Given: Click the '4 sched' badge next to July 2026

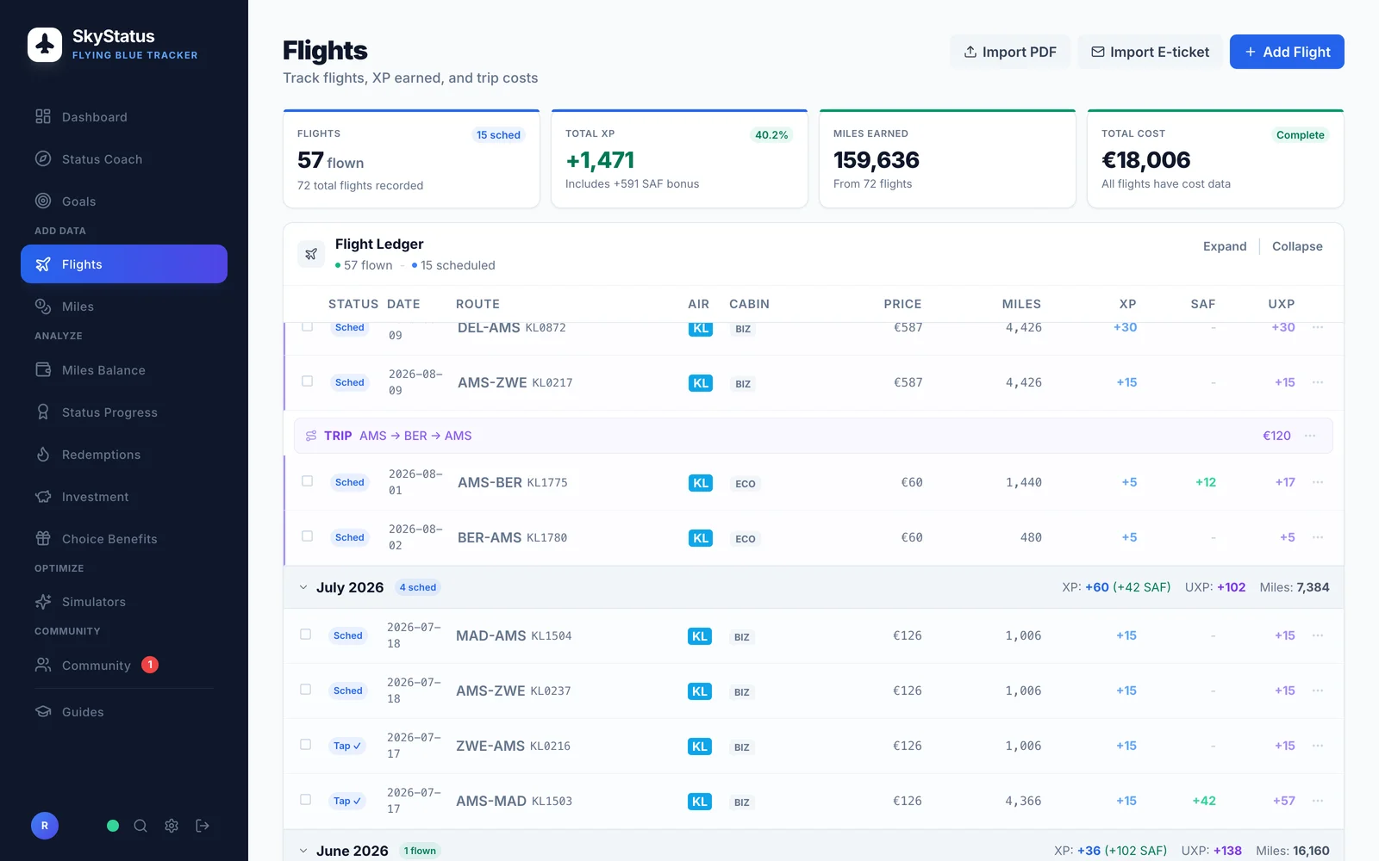Looking at the screenshot, I should 418,587.
